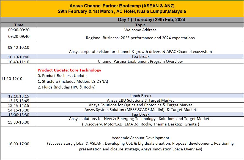Select the time cell '12:10:13:15'
Viewport: 244px width, 160px height.
(x=19, y=96)
